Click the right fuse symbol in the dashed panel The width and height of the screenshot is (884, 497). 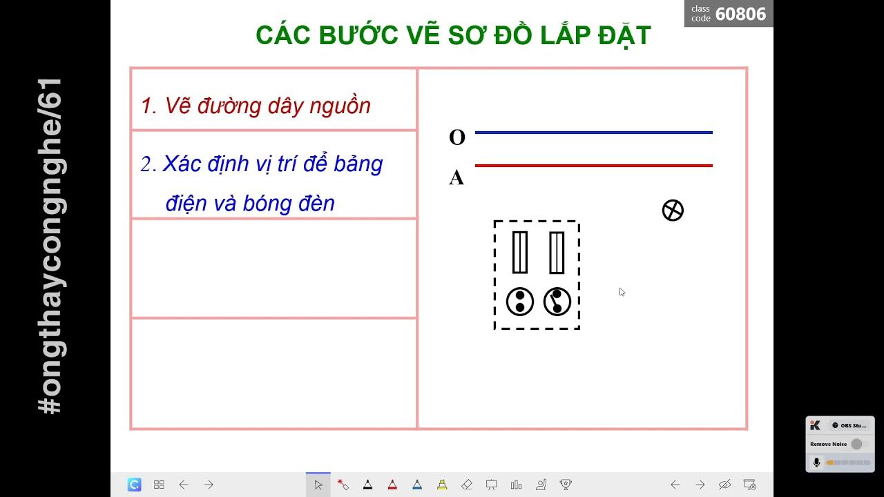[x=557, y=253]
